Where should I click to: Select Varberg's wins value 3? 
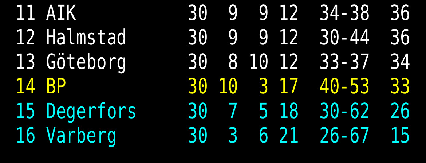tap(233, 136)
